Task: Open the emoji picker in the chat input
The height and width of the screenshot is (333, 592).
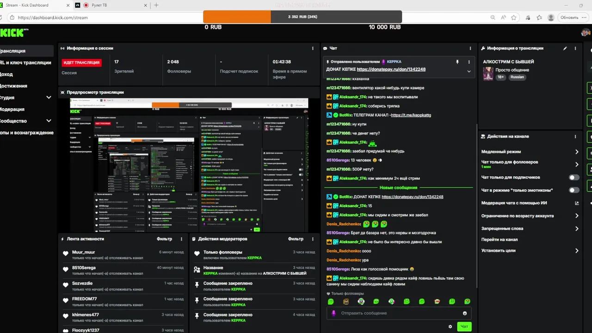Action: [465, 313]
